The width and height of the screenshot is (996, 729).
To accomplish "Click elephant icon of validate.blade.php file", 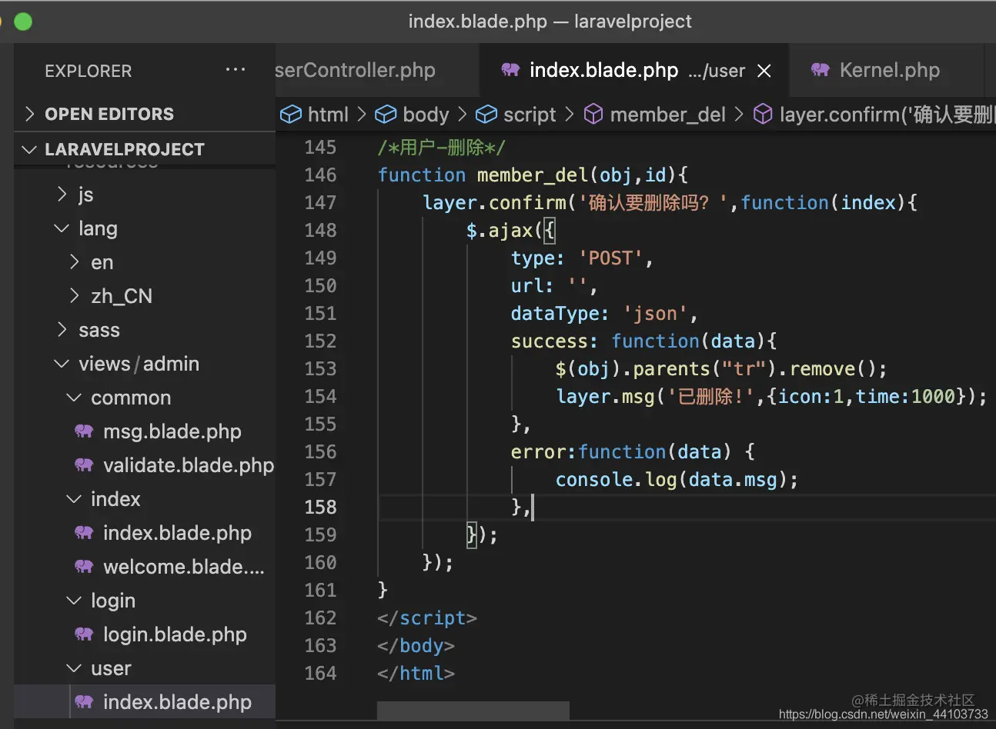I will 84,465.
